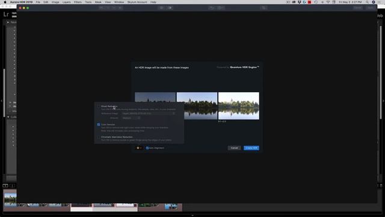Open the Window menu
The width and height of the screenshot is (385, 217).
(x=119, y=2)
